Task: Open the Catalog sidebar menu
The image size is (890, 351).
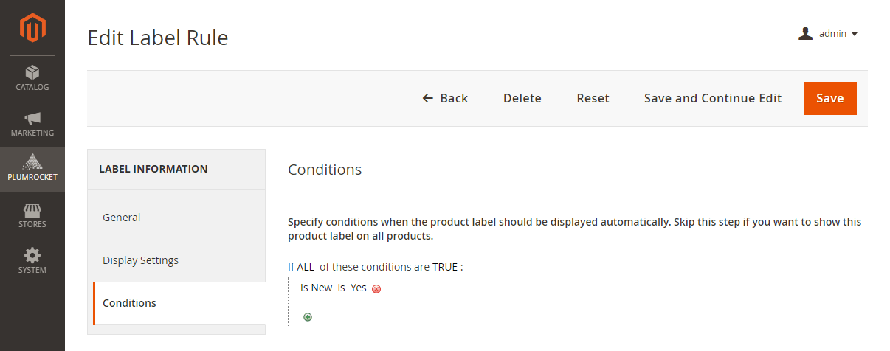Action: click(32, 78)
